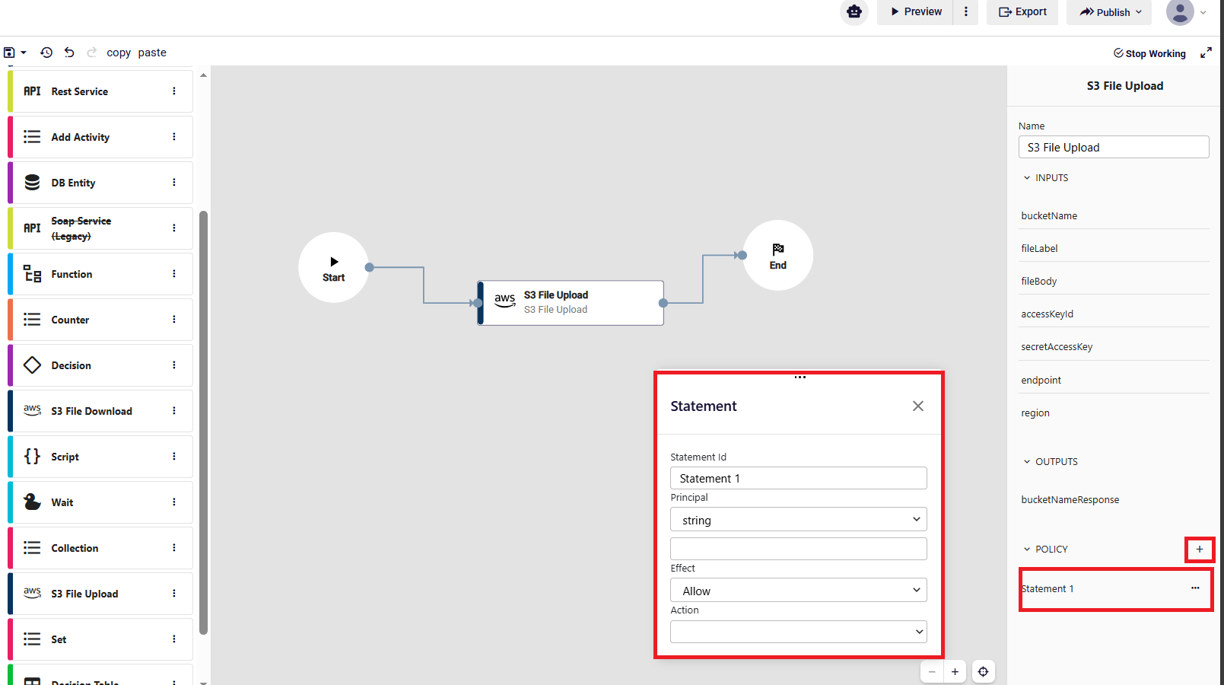Click the redo arrow icon
The width and height of the screenshot is (1224, 685).
pyautogui.click(x=92, y=53)
